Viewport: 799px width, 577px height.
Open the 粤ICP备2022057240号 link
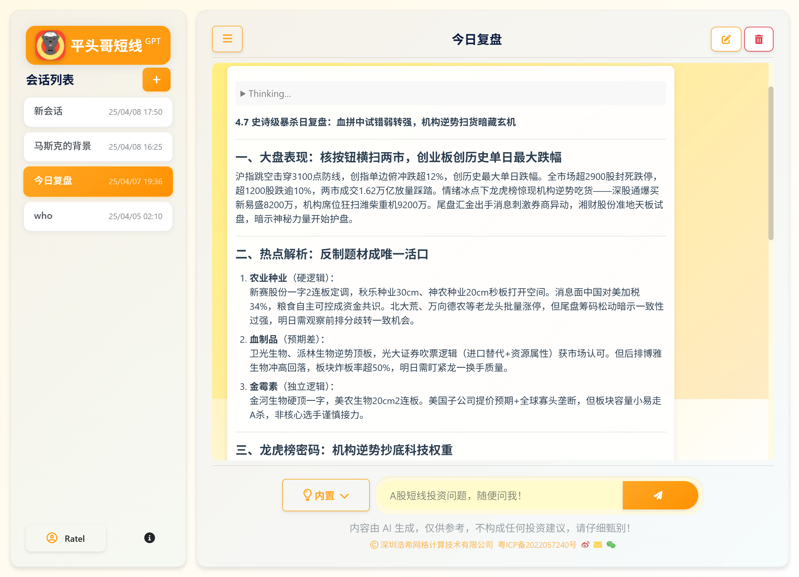(x=537, y=545)
